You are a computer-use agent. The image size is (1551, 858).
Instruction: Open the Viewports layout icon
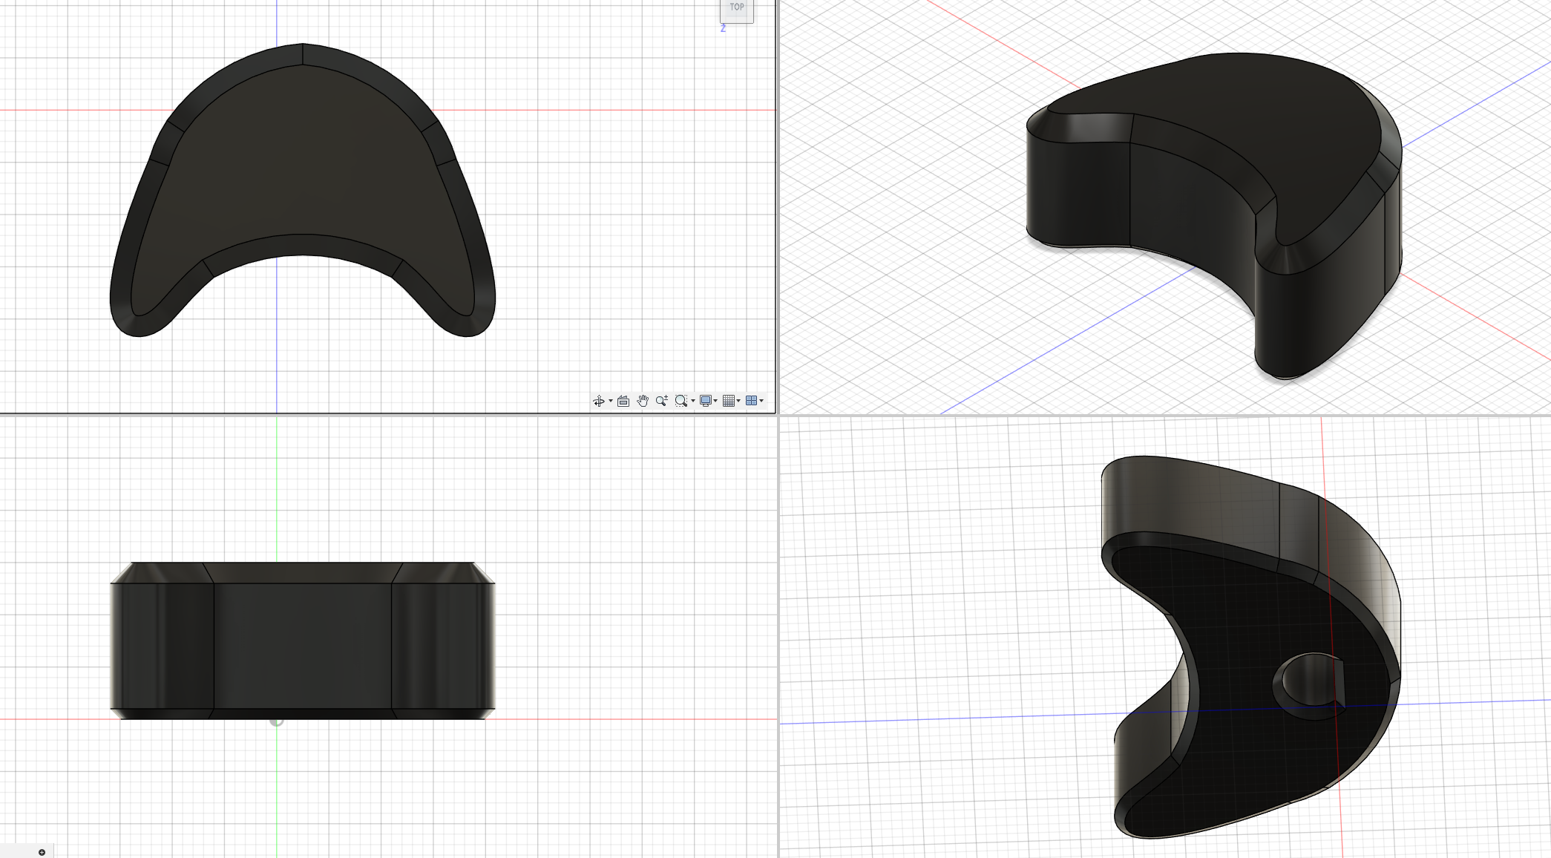pos(751,401)
